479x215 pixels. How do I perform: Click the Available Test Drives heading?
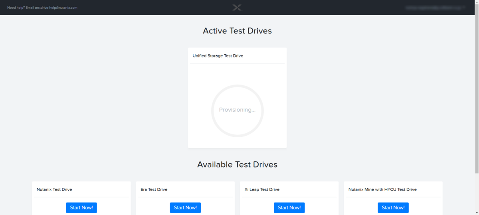tap(237, 164)
